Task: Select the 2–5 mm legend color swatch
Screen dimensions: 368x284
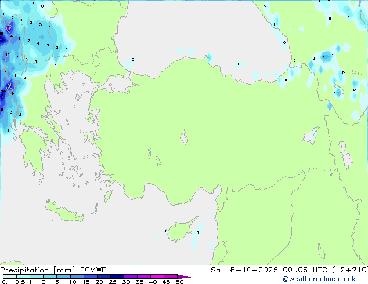Action: (50, 276)
